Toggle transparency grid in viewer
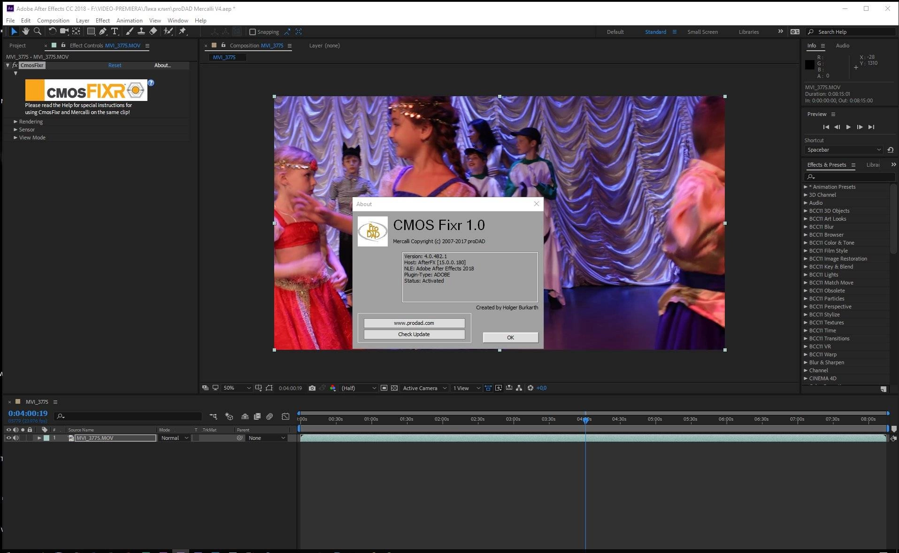 (x=394, y=388)
